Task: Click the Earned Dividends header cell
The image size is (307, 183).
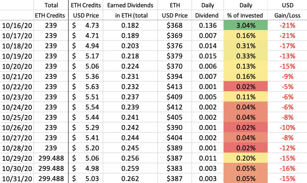Action: 130,10
